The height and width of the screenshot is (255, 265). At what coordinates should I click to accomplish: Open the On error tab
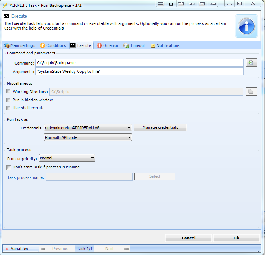[107, 45]
